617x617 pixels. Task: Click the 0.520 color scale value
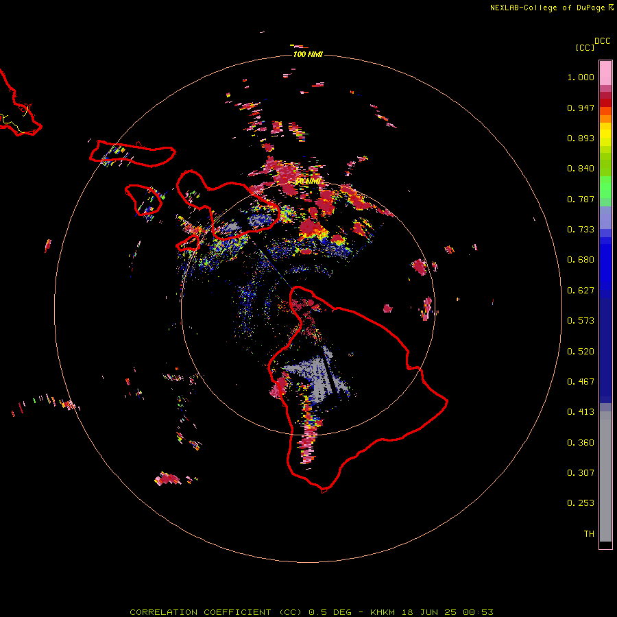[581, 352]
